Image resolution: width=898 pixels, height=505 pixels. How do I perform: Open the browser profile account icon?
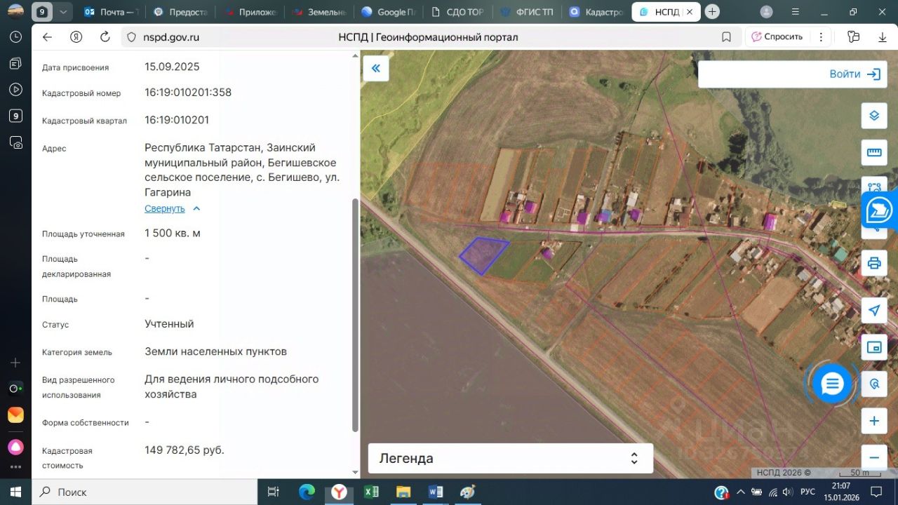coord(766,12)
